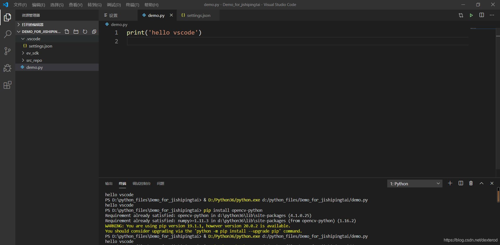Kill terminal with trash icon

[471, 183]
